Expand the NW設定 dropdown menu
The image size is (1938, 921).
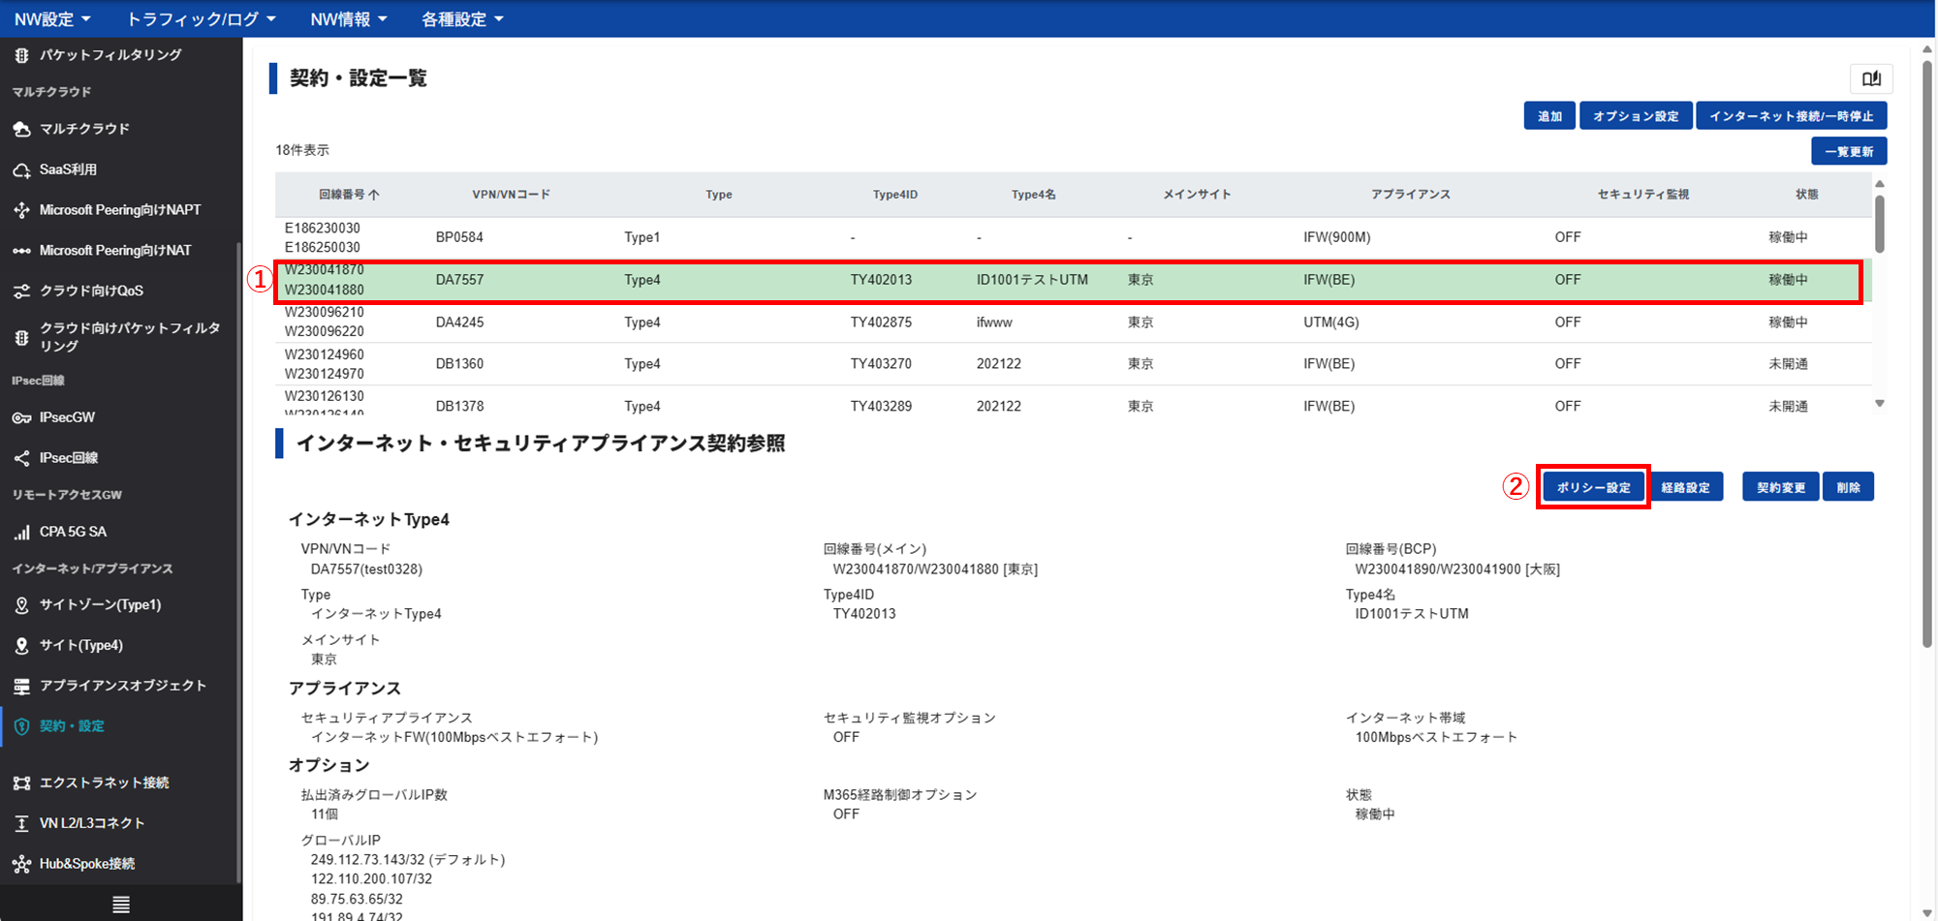pyautogui.click(x=52, y=19)
